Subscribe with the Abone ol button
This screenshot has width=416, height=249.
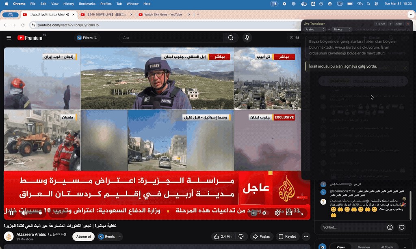click(84, 236)
